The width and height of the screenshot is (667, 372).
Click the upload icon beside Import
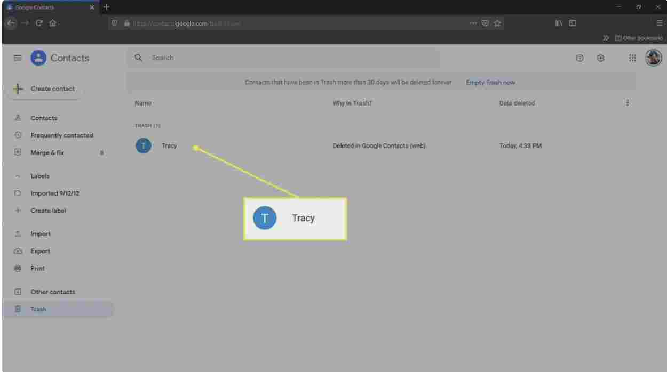pos(18,234)
